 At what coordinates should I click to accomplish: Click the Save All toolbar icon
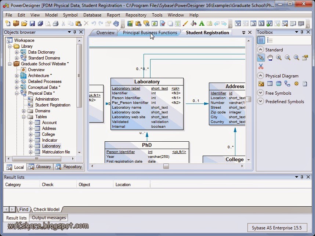(40, 23)
